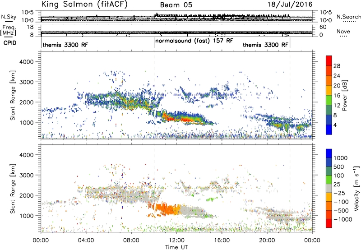This screenshot has height=250, width=361.
Task: Click the '1000' velocity scale value
Action: pyautogui.click(x=340, y=158)
